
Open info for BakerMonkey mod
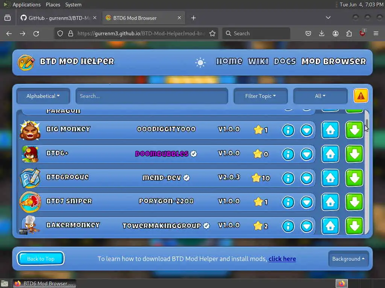point(288,226)
